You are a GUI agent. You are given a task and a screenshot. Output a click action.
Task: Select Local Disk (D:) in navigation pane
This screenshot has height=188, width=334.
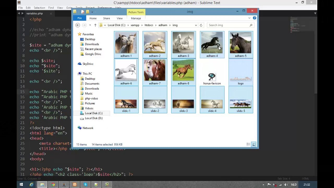tap(93, 118)
